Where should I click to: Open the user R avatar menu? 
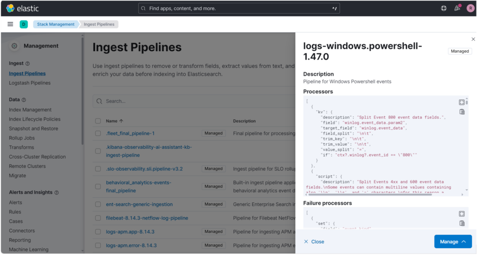tap(470, 8)
